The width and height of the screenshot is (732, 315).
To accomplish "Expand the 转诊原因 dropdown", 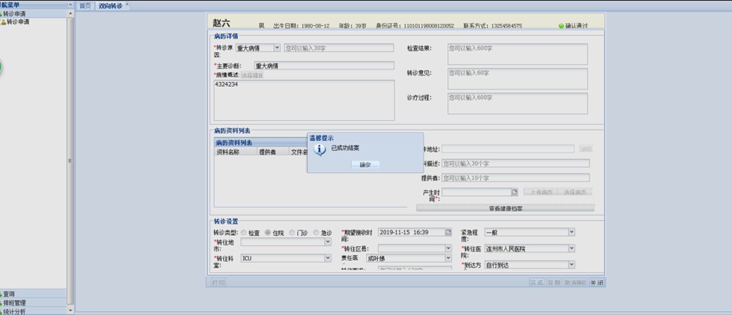I will coord(277,48).
